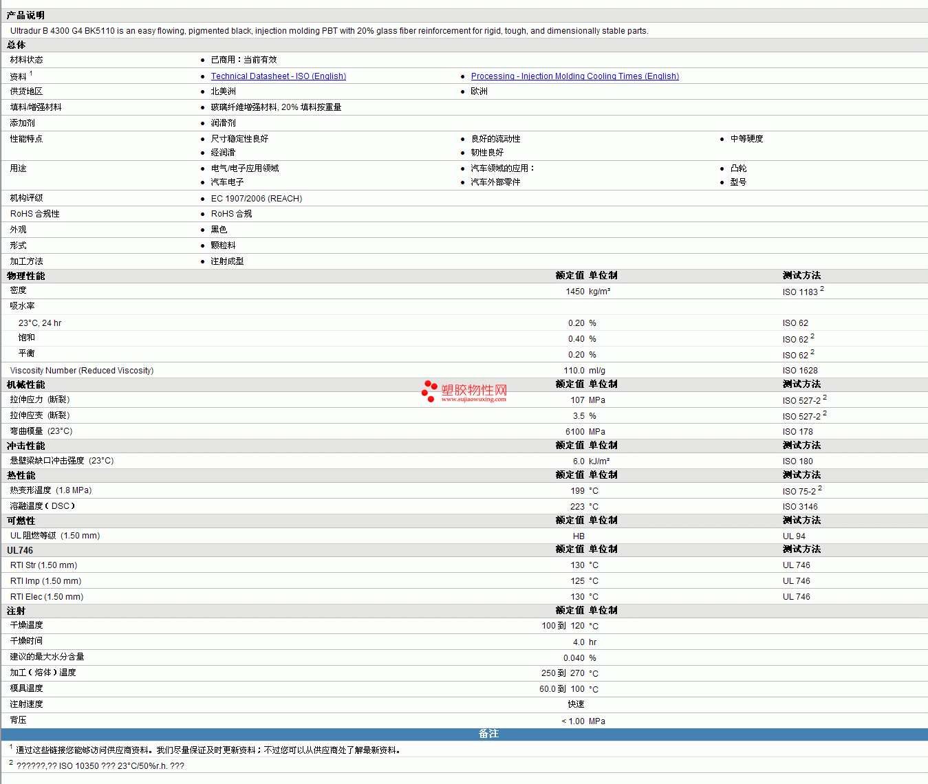Select the impact strength value 6.0

579,461
